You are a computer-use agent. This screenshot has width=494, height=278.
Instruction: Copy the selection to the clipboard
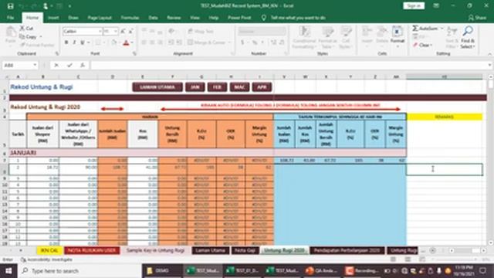(29, 36)
